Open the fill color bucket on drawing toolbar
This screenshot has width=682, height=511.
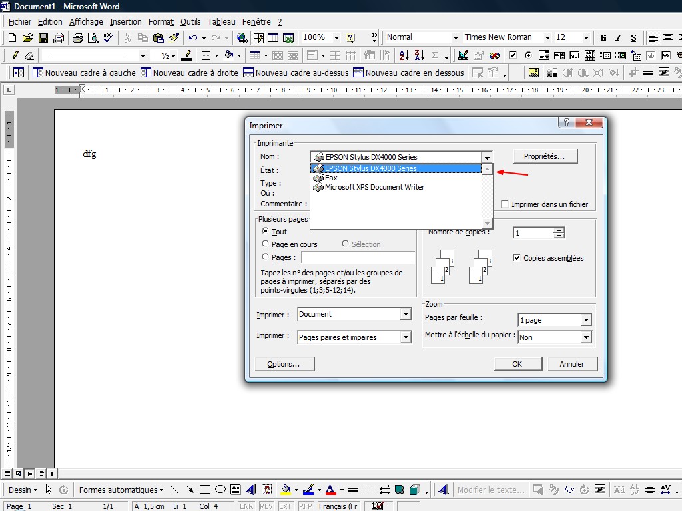click(x=286, y=490)
